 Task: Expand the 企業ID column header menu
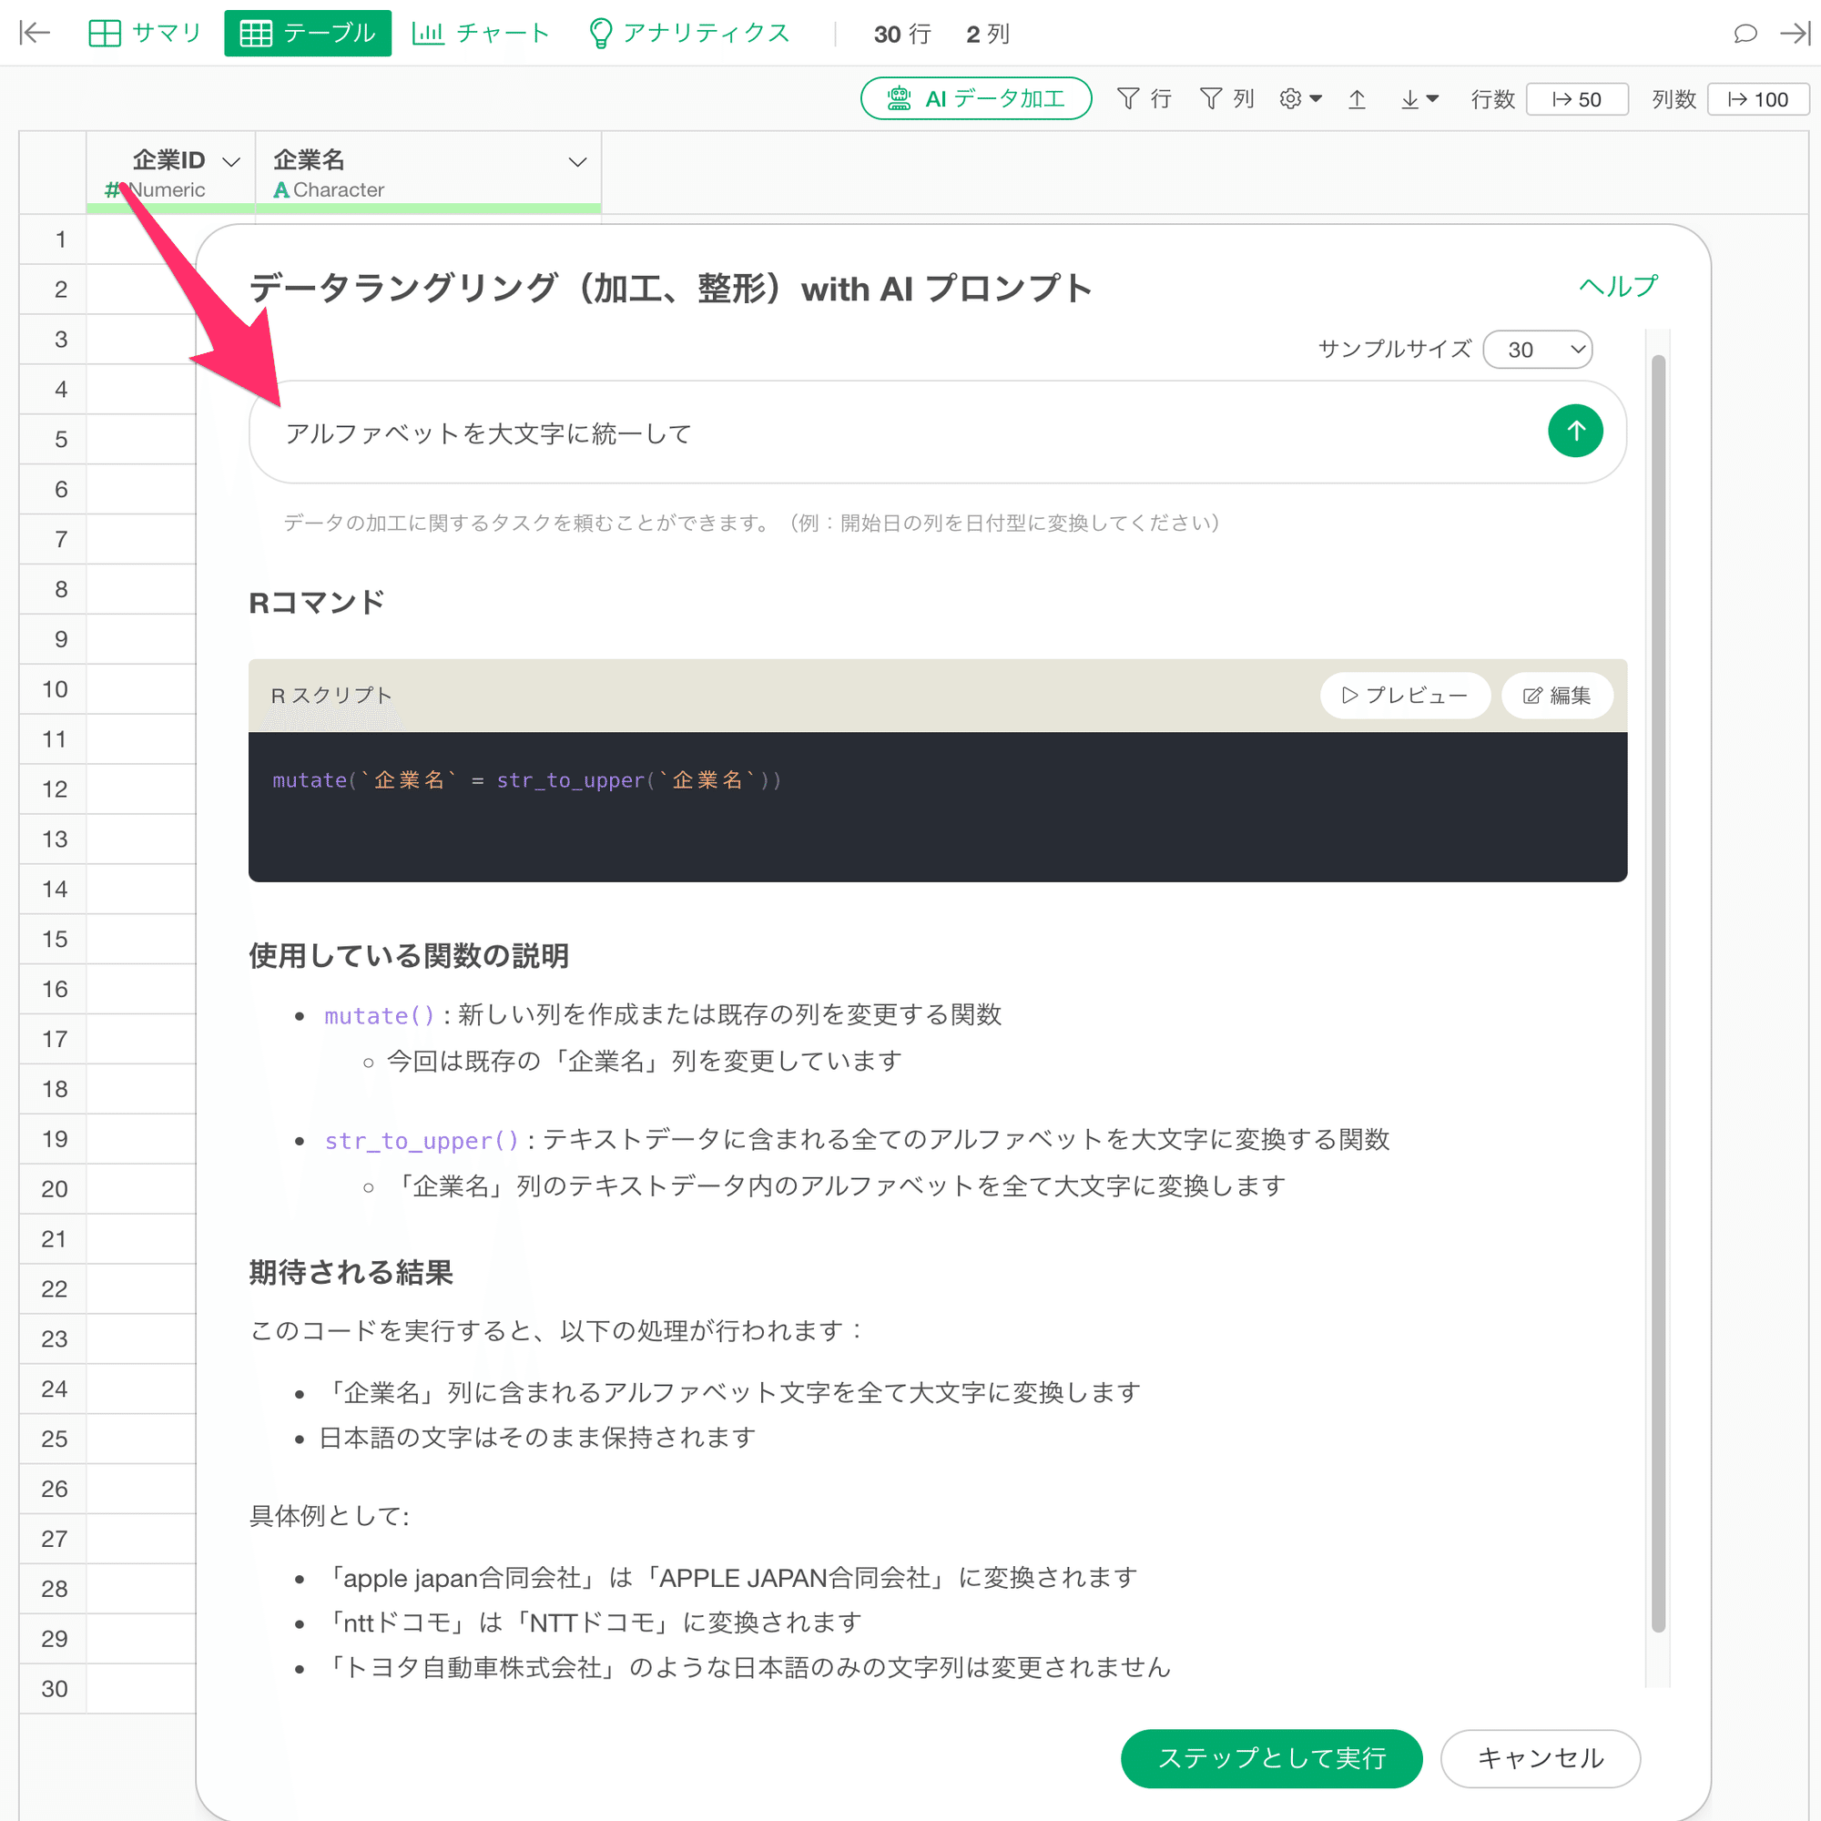tap(231, 161)
